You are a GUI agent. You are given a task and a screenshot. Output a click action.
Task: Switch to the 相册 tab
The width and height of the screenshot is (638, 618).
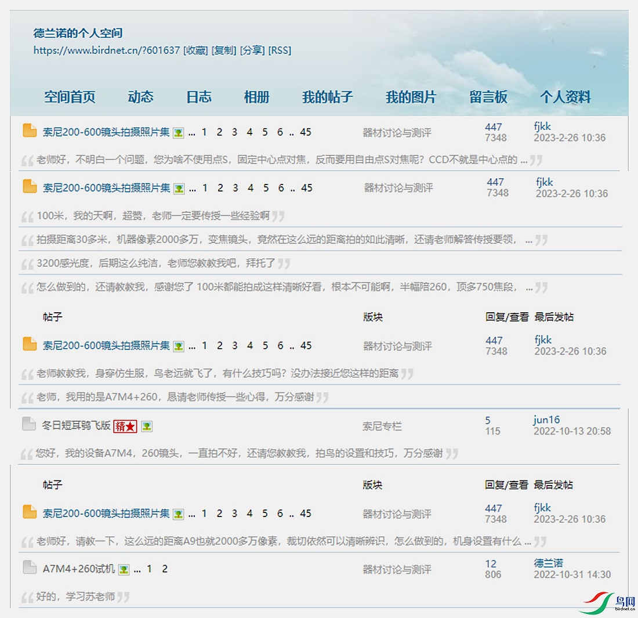[256, 97]
